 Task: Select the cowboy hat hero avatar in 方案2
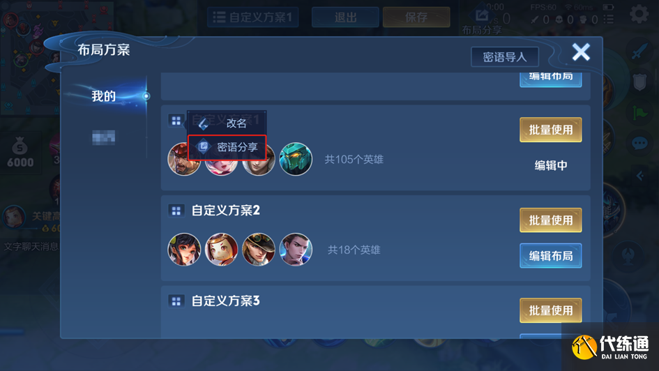point(259,250)
